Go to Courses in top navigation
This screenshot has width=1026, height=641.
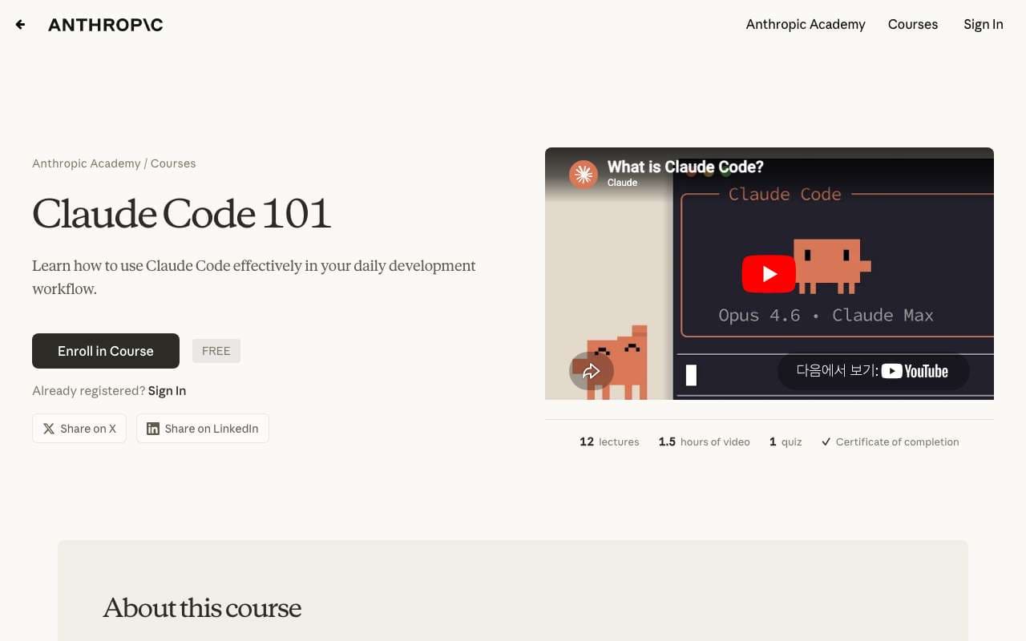coord(913,24)
